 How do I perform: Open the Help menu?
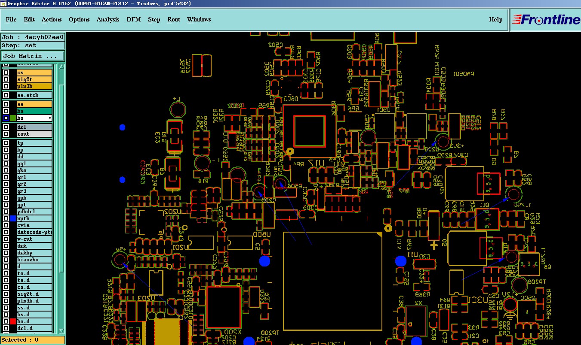point(496,20)
